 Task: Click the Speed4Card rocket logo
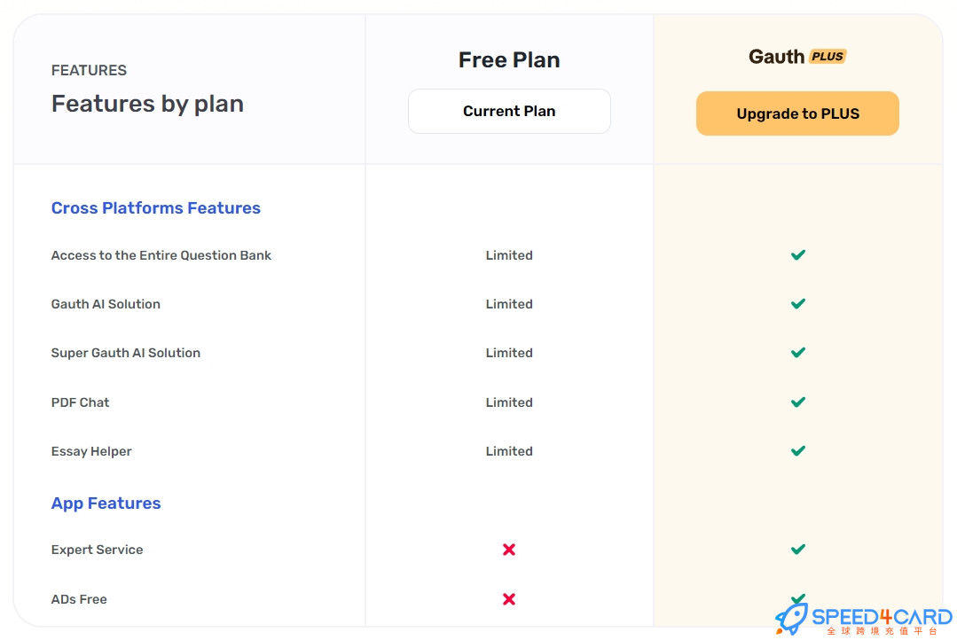tap(792, 619)
